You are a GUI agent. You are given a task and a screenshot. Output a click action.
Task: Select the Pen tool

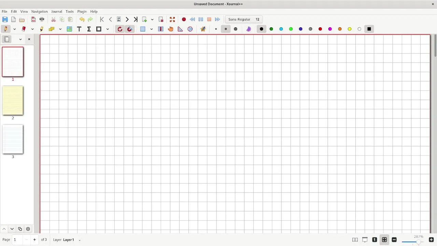[x=6, y=29]
